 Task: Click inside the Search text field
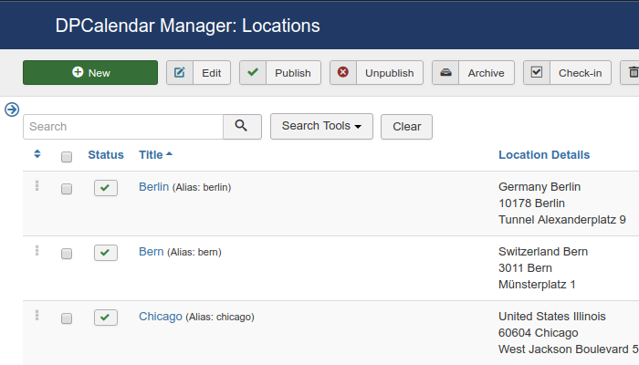coord(123,127)
